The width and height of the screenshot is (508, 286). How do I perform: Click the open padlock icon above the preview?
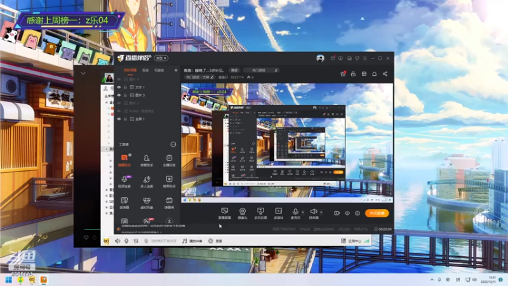[x=354, y=74]
